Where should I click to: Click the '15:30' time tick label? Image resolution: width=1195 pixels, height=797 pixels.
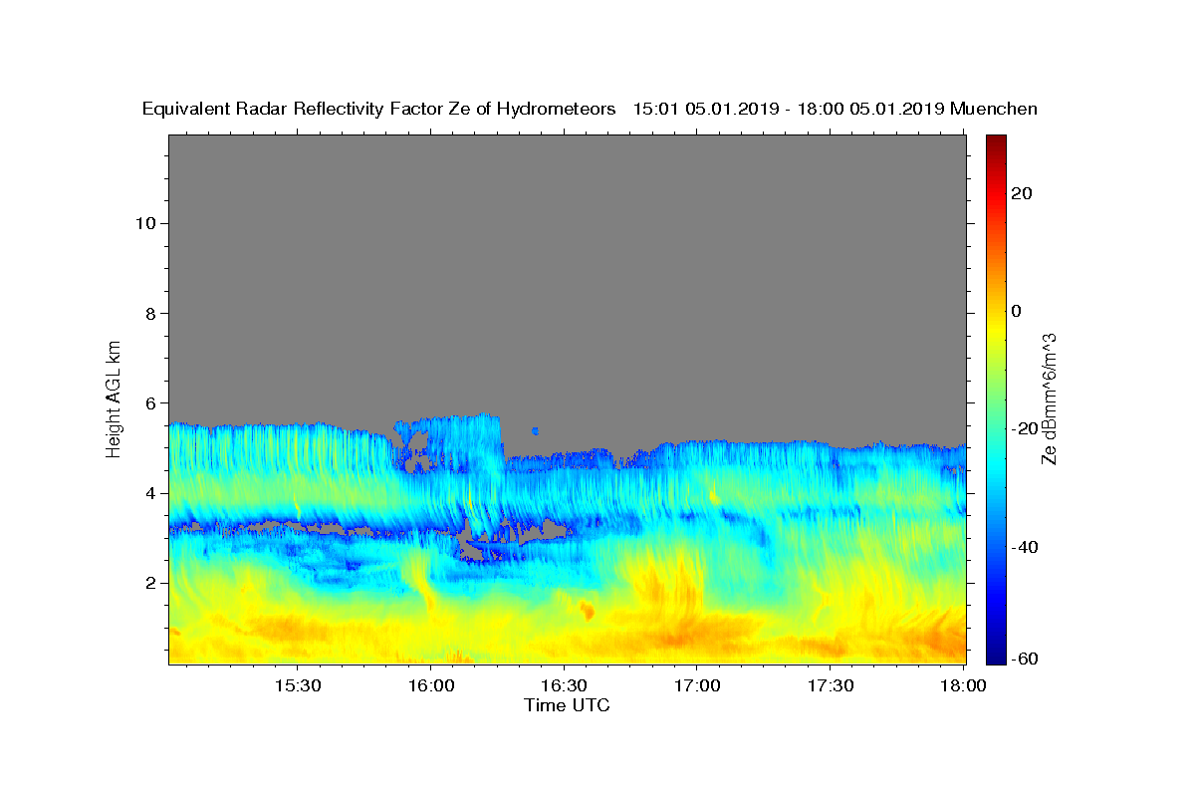pyautogui.click(x=297, y=685)
